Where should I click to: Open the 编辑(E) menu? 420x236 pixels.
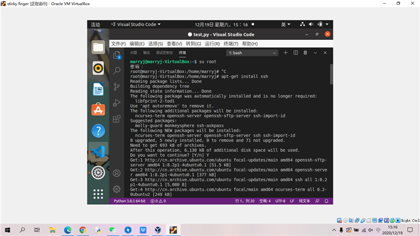pyautogui.click(x=137, y=44)
